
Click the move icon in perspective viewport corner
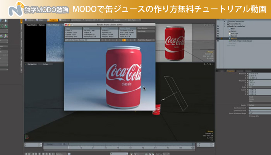(205, 64)
